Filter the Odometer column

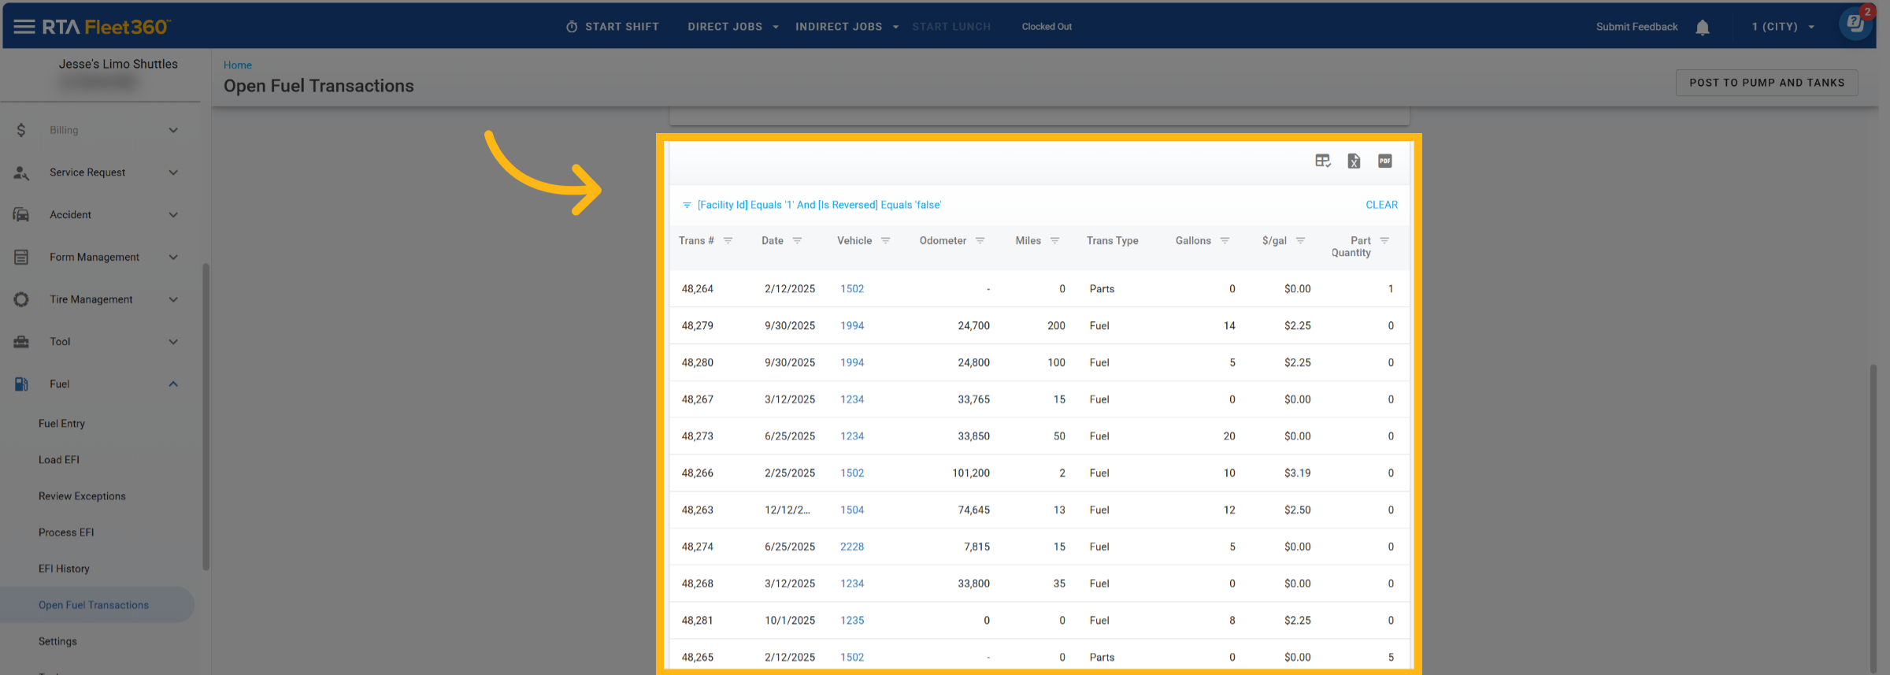pos(980,241)
